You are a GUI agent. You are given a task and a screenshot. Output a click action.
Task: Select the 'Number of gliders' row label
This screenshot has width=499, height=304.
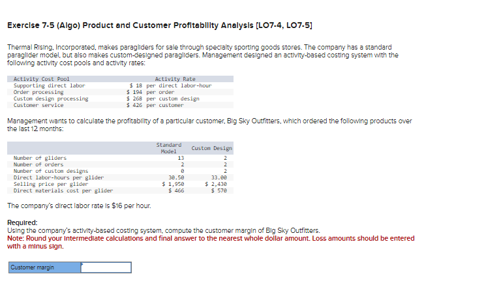click(x=40, y=158)
